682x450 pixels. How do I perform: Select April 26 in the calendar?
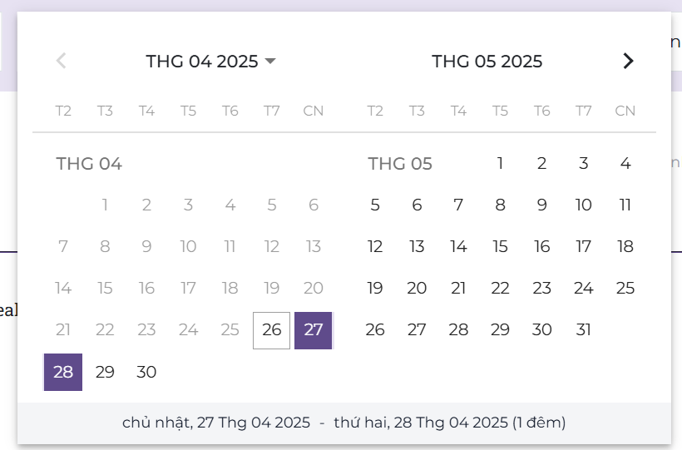point(271,330)
